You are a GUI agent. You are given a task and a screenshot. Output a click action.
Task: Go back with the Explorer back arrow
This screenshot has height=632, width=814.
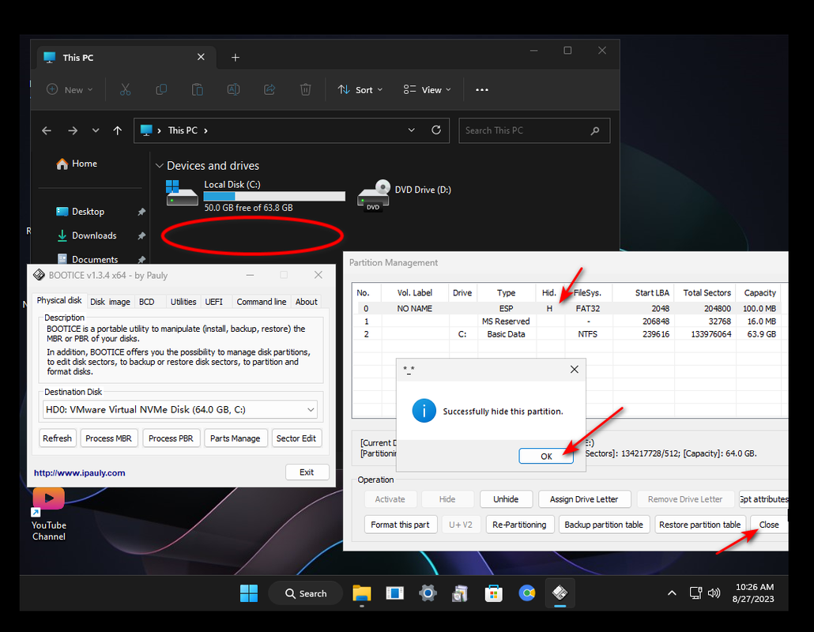click(x=47, y=131)
